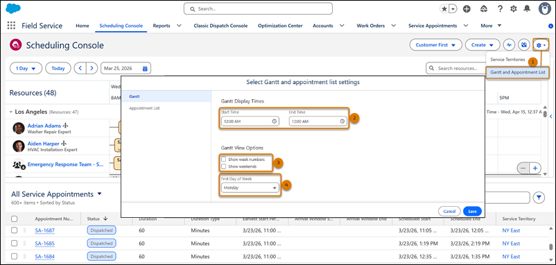
Task: Select Gantt and Appointment List menu item
Action: [x=518, y=72]
